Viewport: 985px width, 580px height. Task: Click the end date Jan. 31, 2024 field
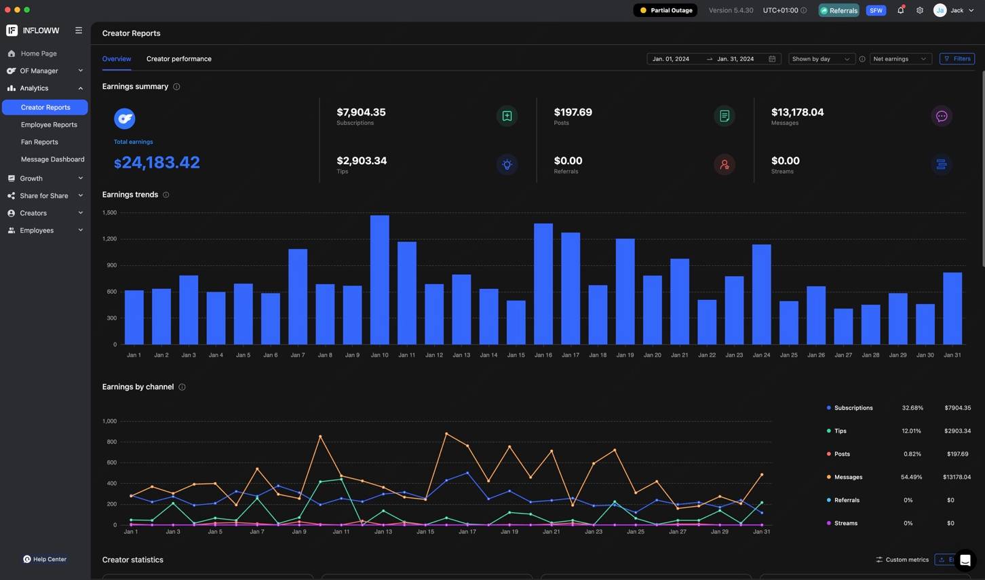click(735, 59)
